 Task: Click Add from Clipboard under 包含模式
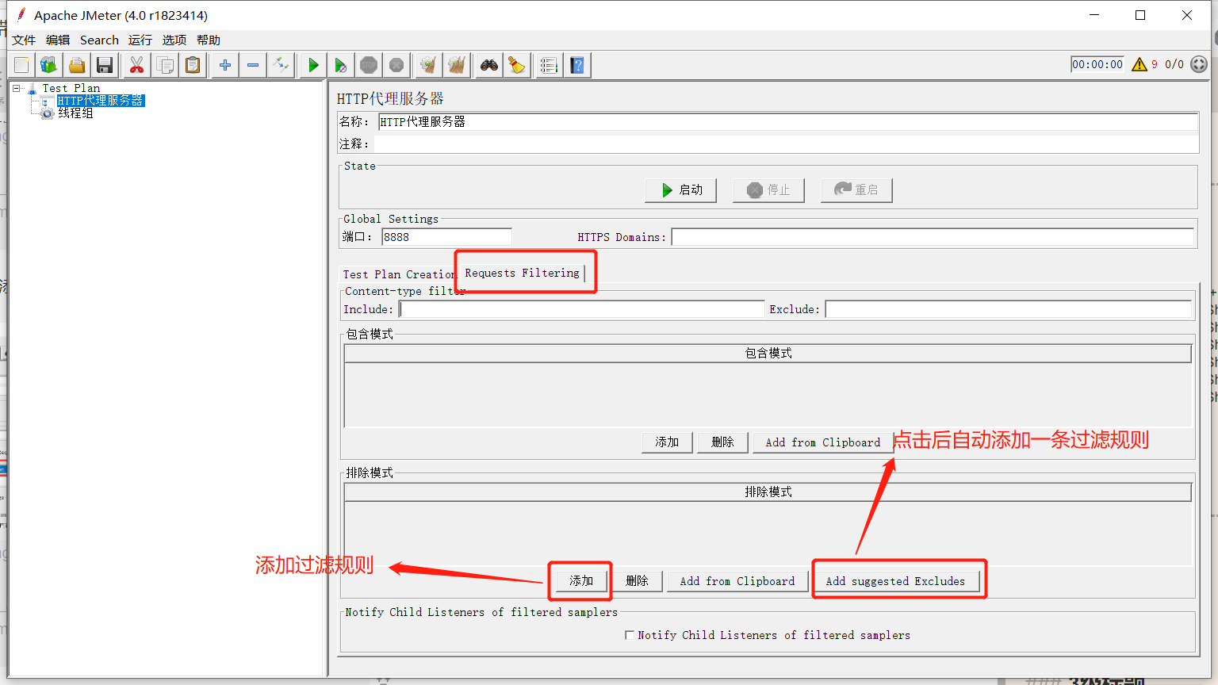coord(822,442)
